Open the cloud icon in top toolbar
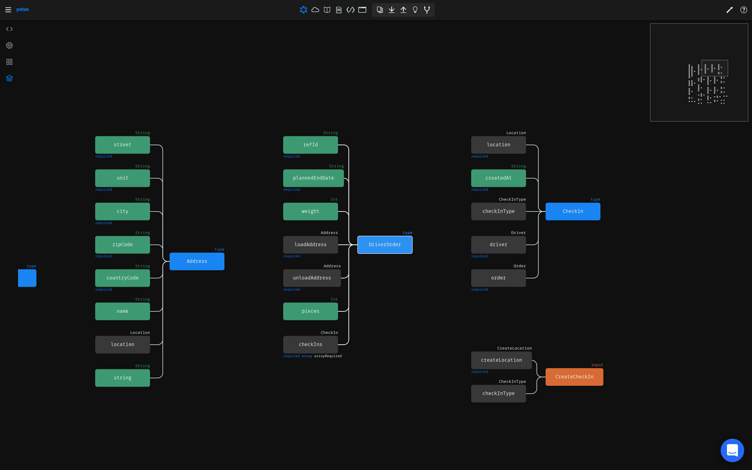 315,10
